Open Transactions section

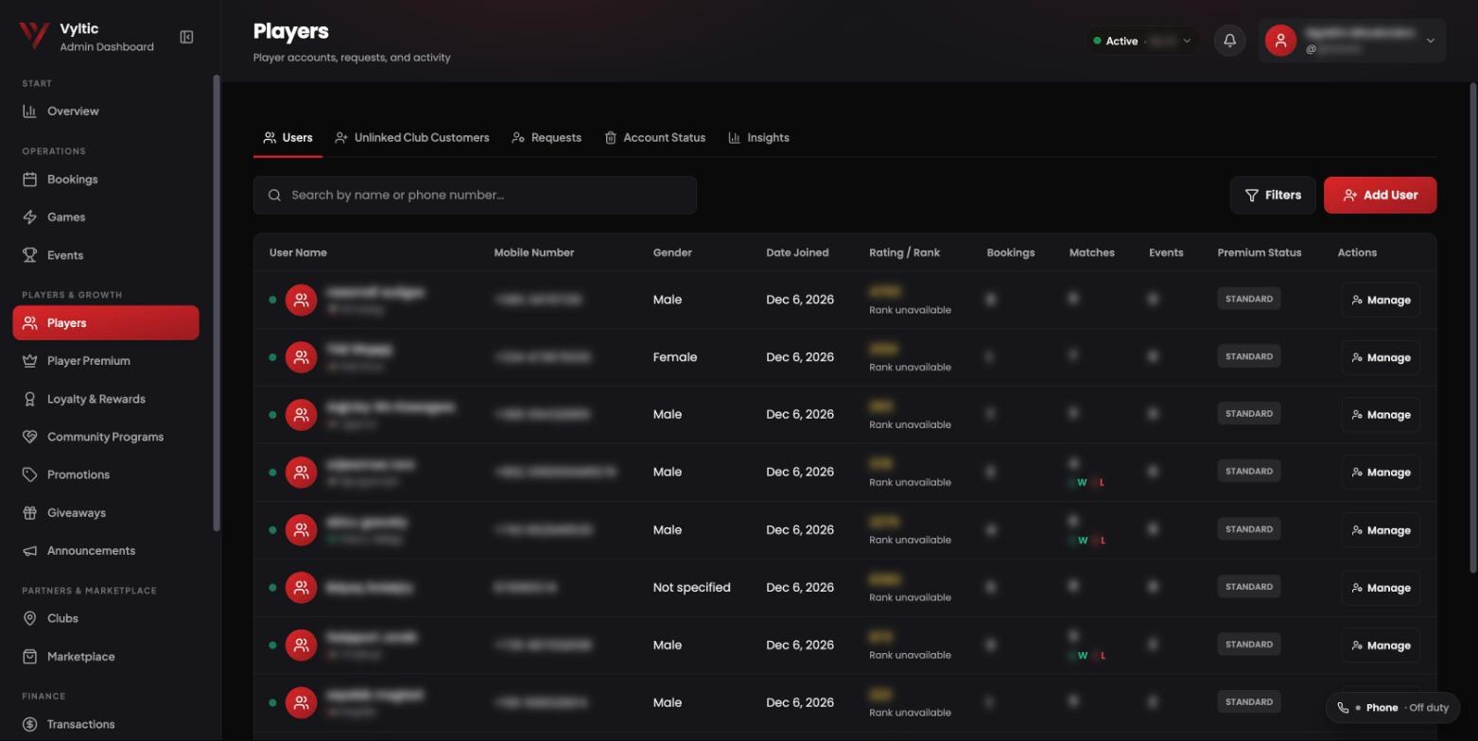pyautogui.click(x=106, y=724)
